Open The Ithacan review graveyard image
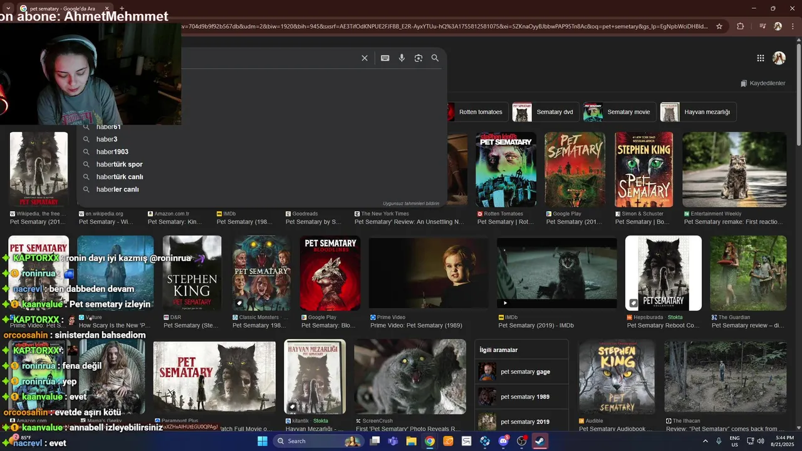 [x=726, y=377]
